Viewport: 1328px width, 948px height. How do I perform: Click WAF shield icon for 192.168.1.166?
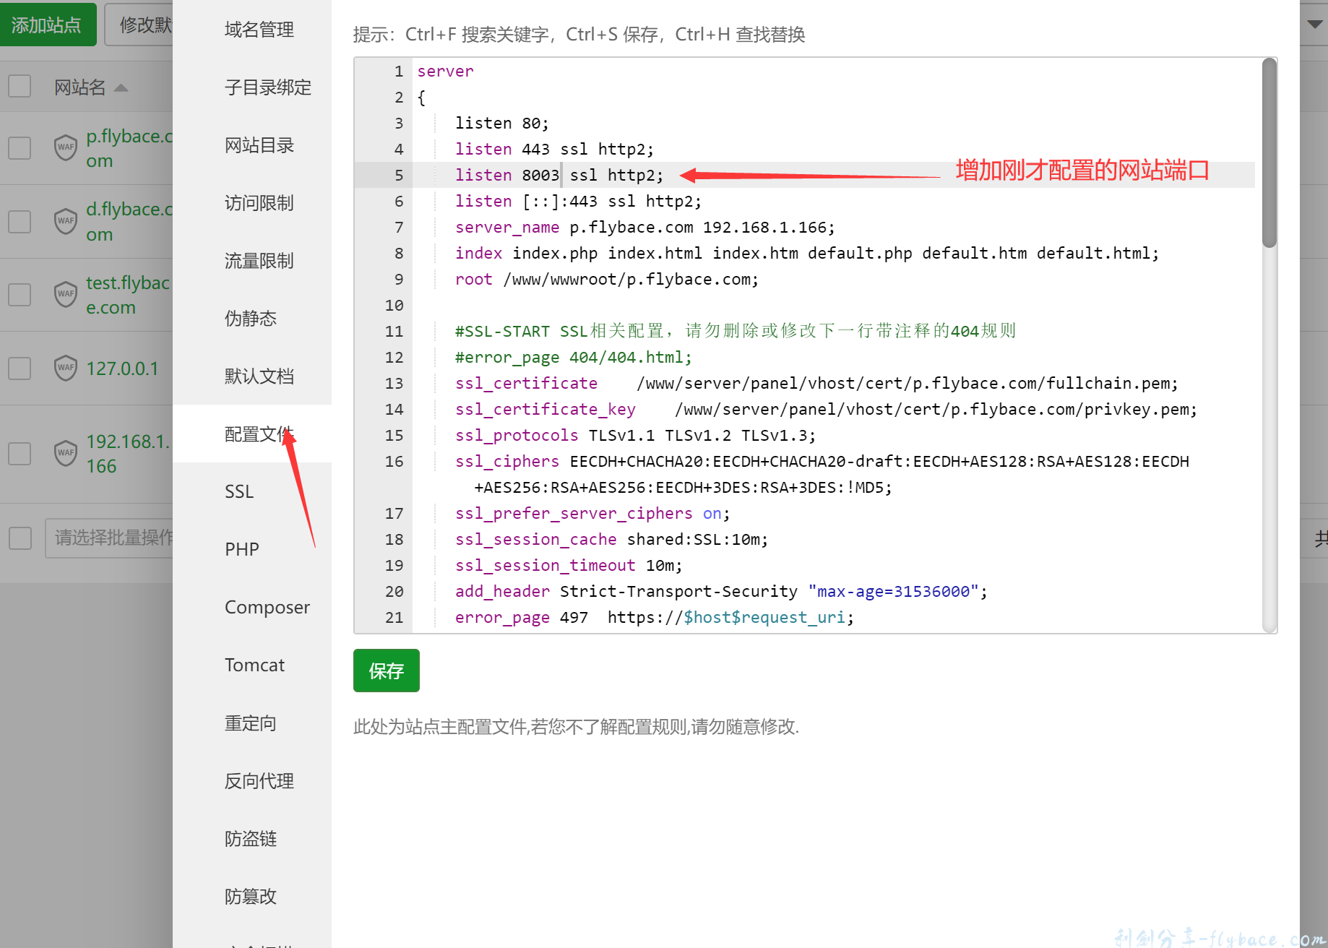(66, 453)
